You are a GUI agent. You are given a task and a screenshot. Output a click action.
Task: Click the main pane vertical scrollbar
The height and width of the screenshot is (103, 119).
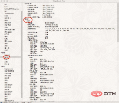coord(118,22)
